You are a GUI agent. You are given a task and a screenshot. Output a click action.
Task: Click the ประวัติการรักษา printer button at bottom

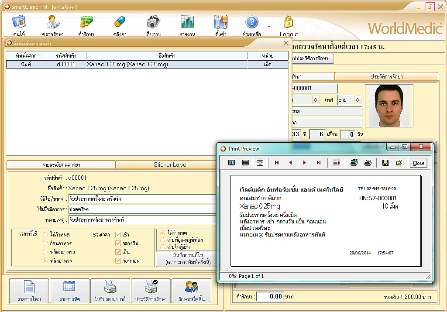click(x=151, y=291)
